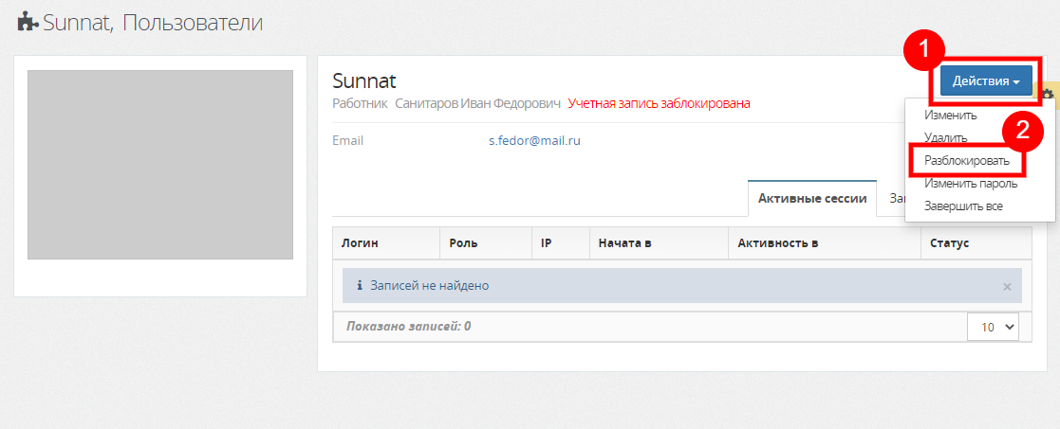
Task: Sort by the Роль column header
Action: 463,243
